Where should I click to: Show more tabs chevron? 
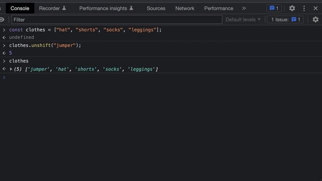244,8
